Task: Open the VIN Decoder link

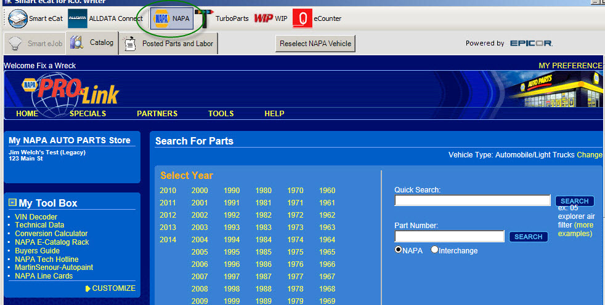Action: point(36,217)
